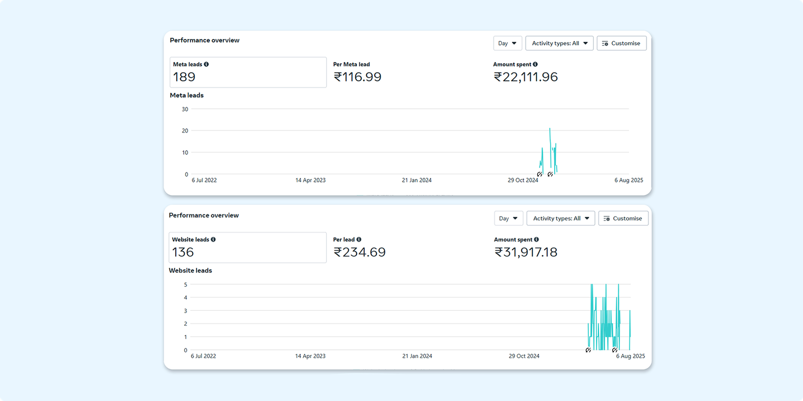The image size is (803, 401).
Task: Click the info icon next to Per lead
Action: (359, 240)
